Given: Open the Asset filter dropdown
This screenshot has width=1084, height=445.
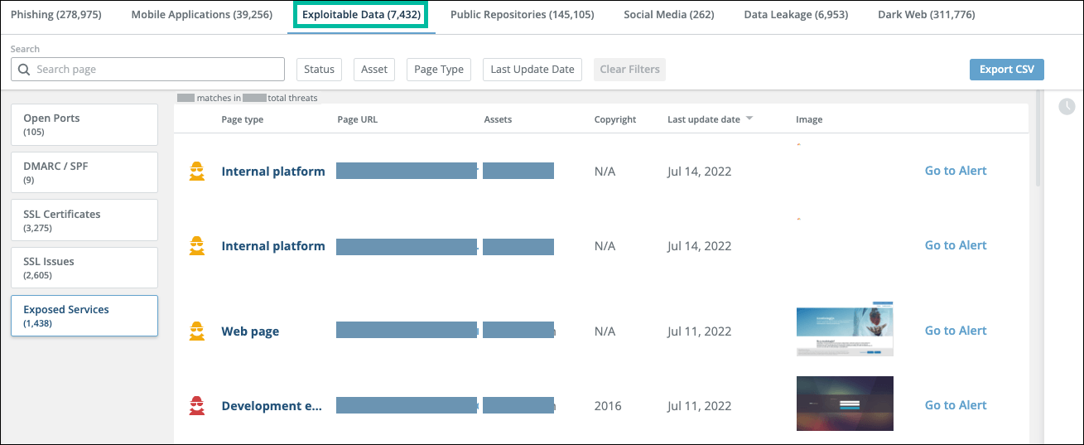Looking at the screenshot, I should point(374,70).
